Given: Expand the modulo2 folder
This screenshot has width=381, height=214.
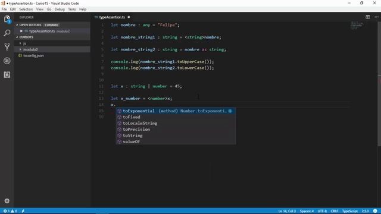Looking at the screenshot, I should [52, 49].
